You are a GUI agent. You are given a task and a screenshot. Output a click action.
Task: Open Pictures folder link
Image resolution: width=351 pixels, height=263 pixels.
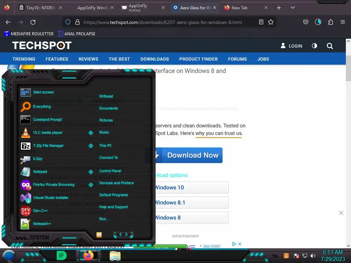pyautogui.click(x=106, y=120)
